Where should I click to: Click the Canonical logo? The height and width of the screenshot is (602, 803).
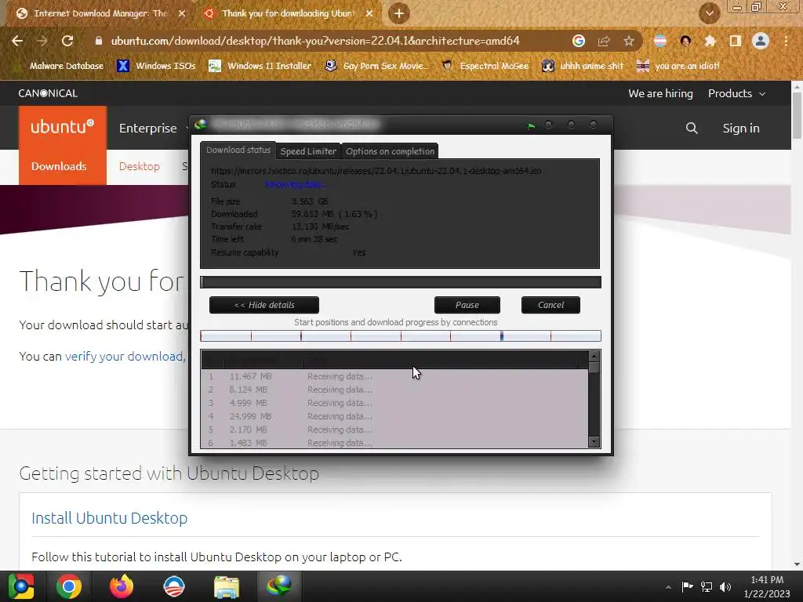click(48, 93)
